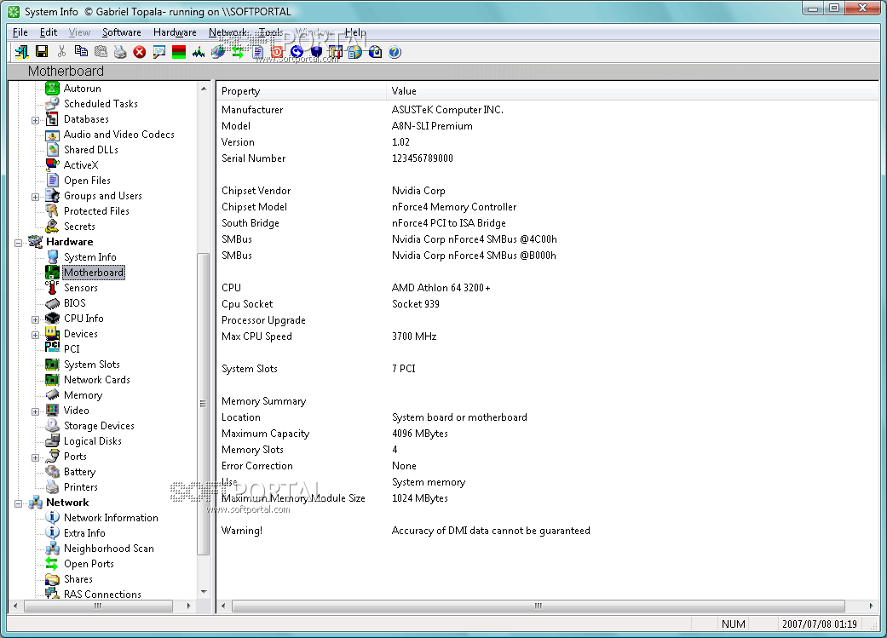Click the tree panel horizontal scrollbar thumb
Image resolution: width=887 pixels, height=638 pixels.
[x=98, y=606]
